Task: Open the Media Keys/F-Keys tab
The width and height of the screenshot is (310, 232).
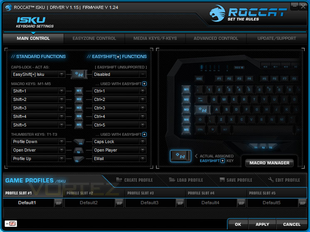Action: 155,39
